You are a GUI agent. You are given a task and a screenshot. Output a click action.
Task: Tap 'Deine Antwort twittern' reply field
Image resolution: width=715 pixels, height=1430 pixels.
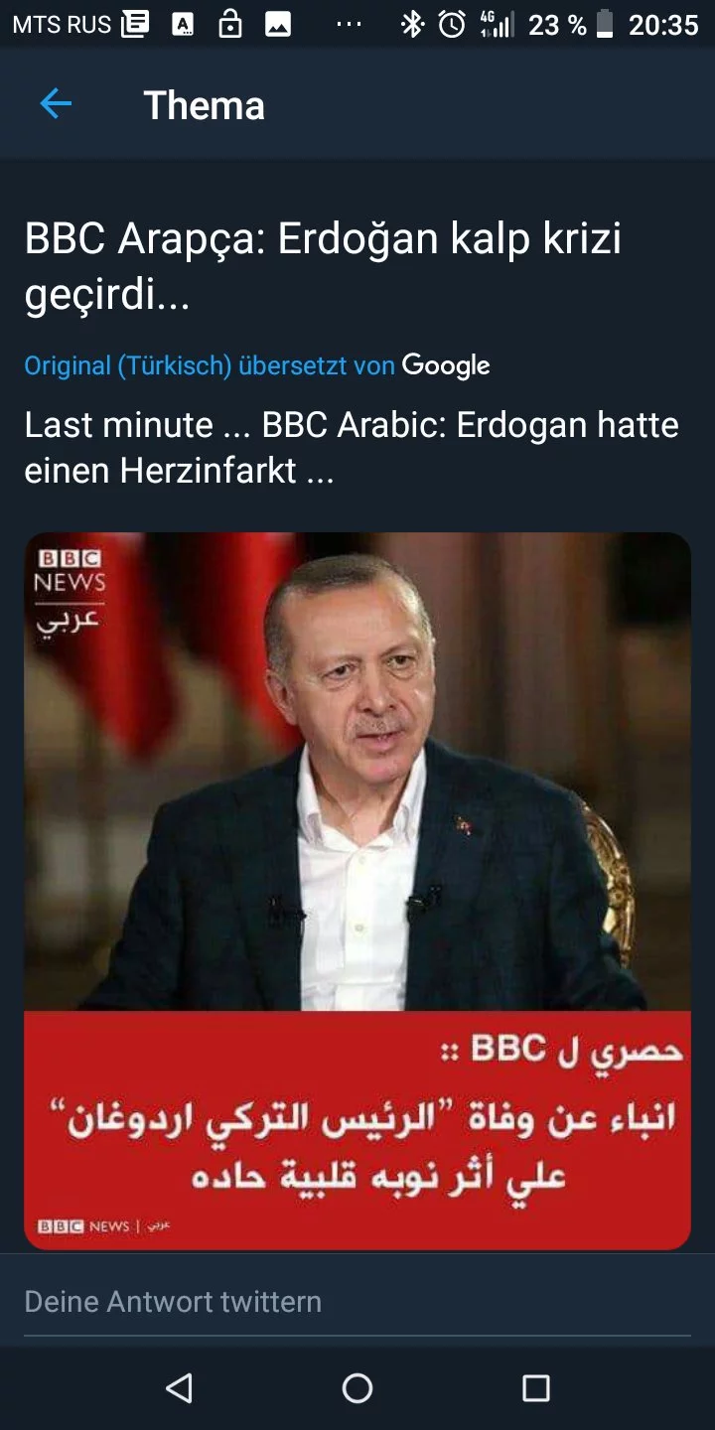[x=357, y=1301]
